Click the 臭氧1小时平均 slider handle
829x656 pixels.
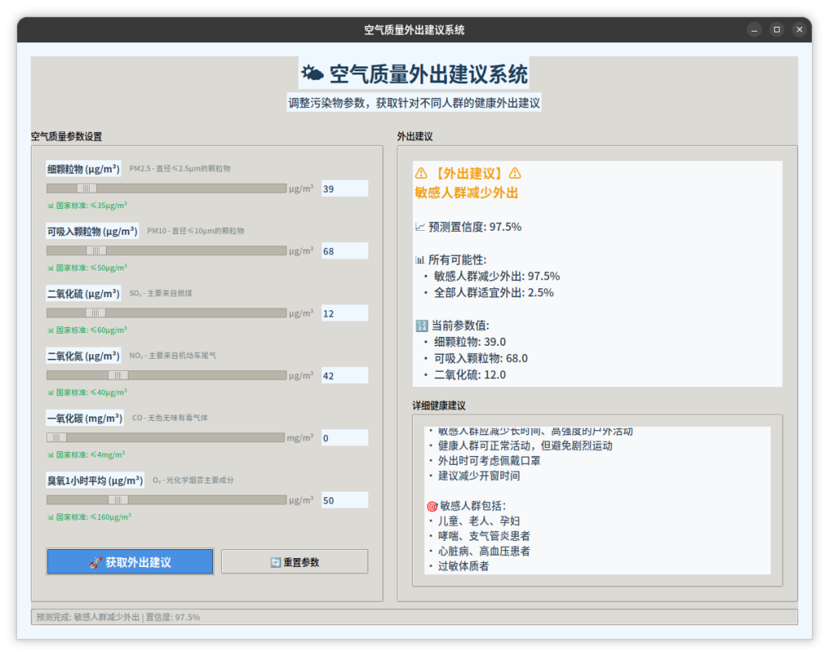point(118,500)
